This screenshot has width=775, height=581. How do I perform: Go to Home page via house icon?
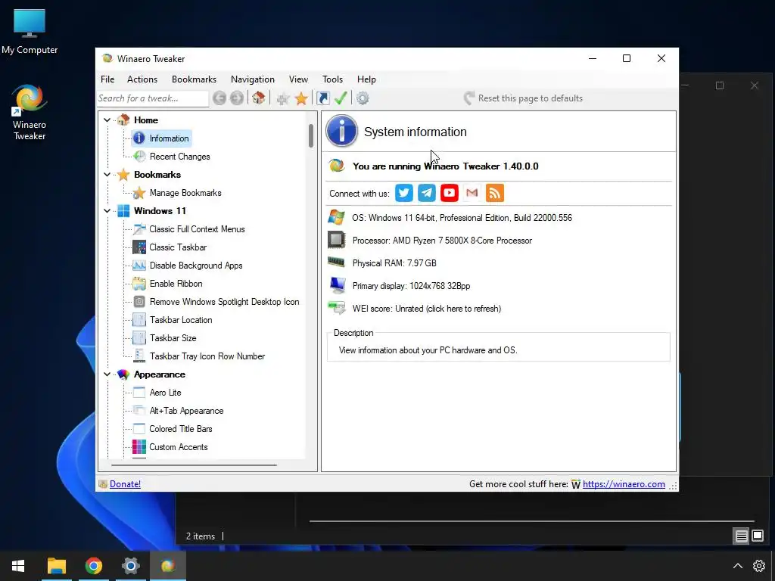pyautogui.click(x=259, y=98)
